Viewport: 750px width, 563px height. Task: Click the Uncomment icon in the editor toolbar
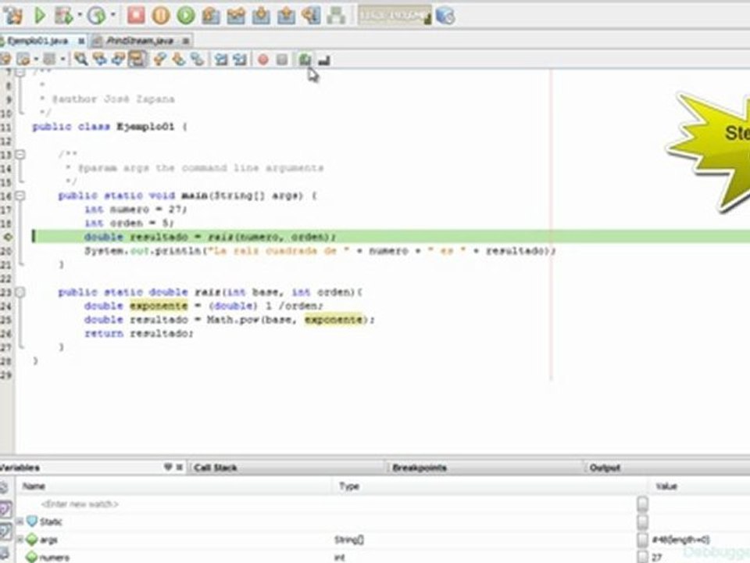click(324, 60)
